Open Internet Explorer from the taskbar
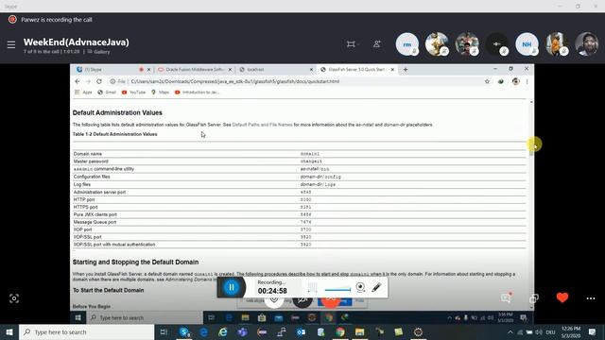This screenshot has height=340, width=605. [223, 331]
